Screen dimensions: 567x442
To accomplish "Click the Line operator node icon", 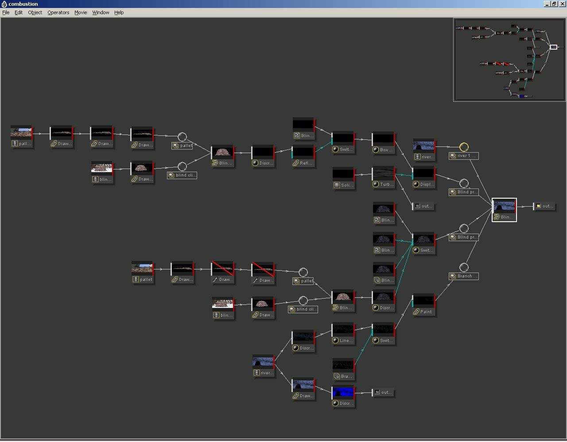I will 335,341.
